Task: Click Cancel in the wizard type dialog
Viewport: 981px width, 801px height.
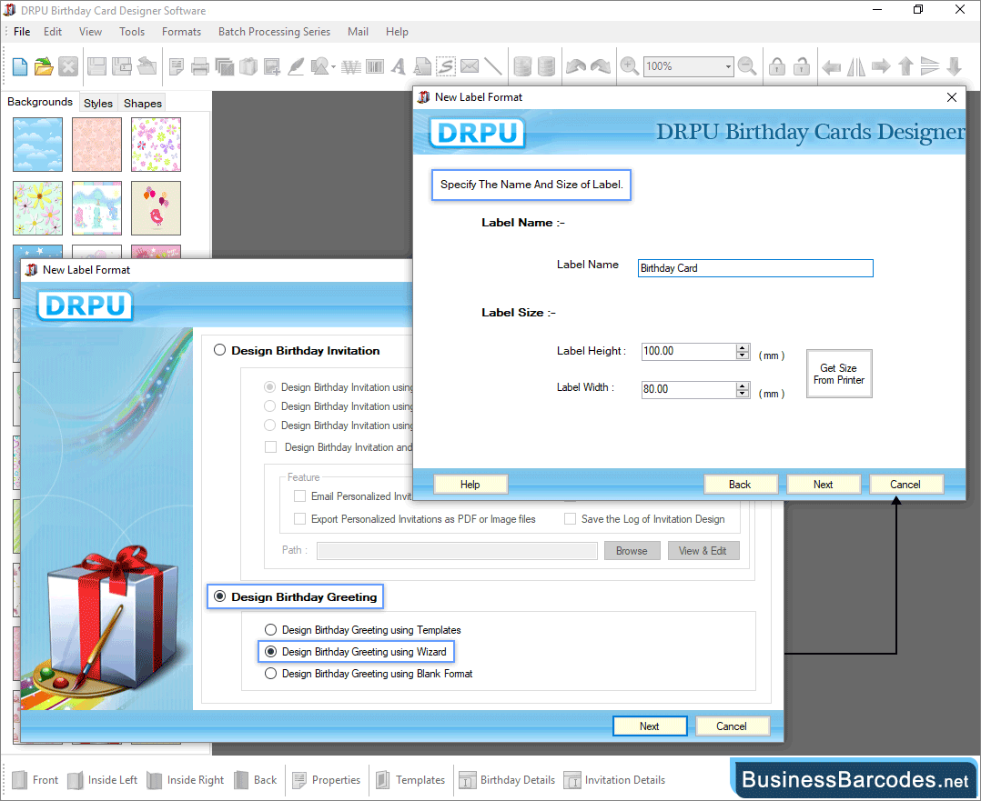Action: (x=732, y=726)
